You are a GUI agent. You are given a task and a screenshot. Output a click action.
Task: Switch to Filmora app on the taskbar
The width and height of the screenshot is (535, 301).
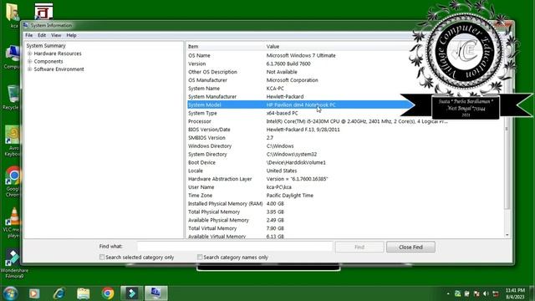(x=132, y=293)
